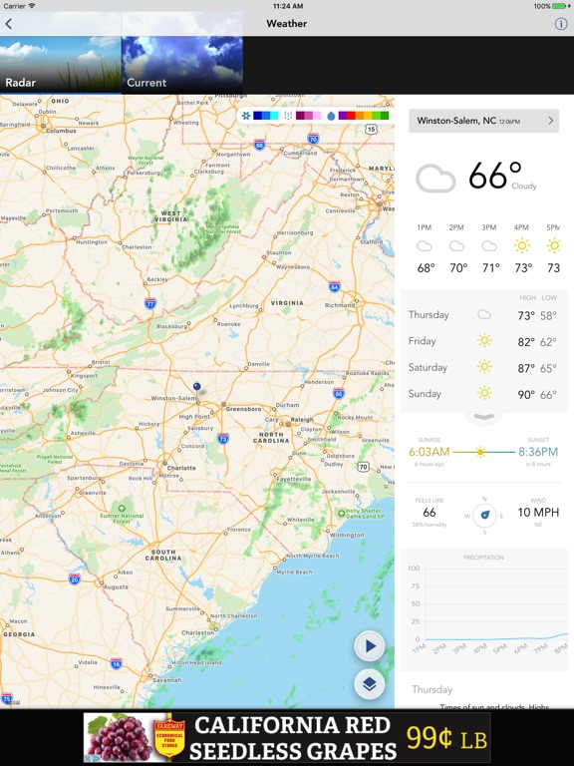
Task: Go back with the top-left arrow
Action: (x=9, y=24)
